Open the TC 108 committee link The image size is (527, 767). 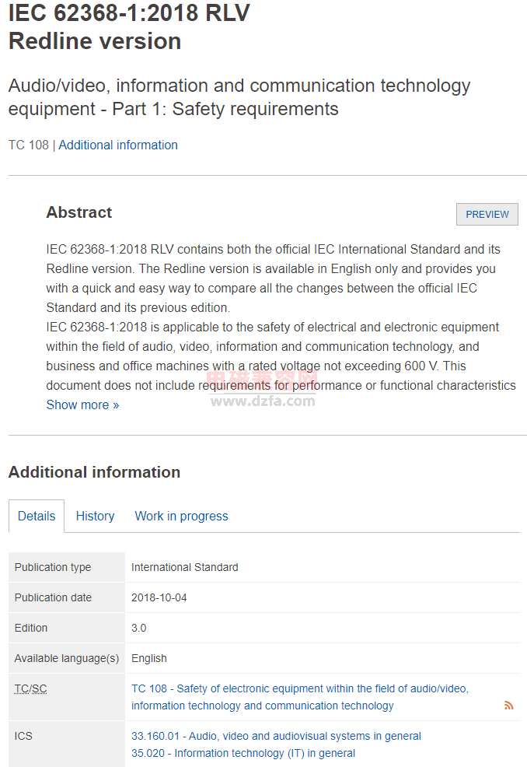tap(300, 697)
